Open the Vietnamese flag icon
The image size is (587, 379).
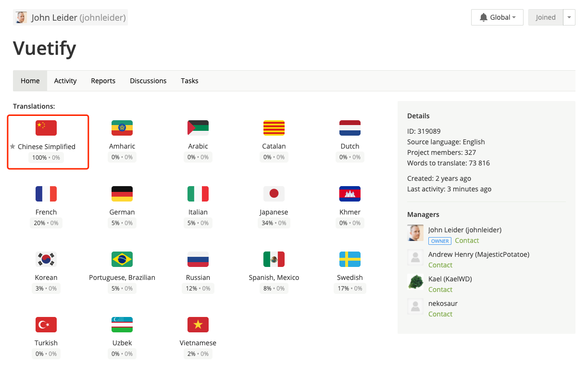(x=198, y=324)
